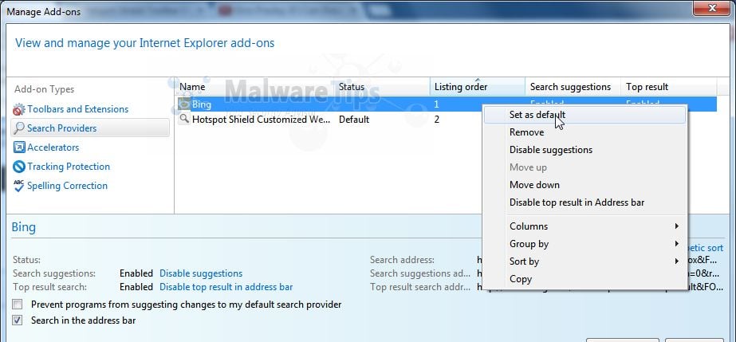736x342 pixels.
Task: Close the Manage Add-ons window
Action: pos(712,7)
